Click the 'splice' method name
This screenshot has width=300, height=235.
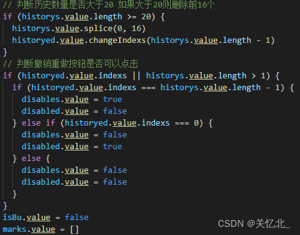click(98, 29)
